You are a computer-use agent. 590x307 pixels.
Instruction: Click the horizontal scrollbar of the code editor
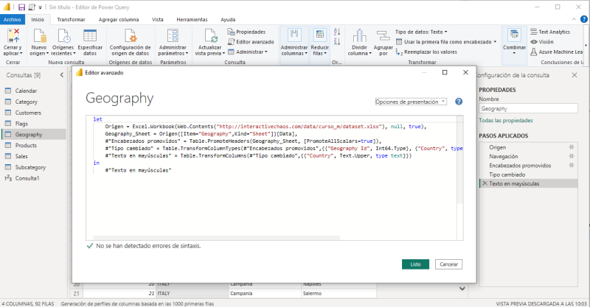[216, 238]
